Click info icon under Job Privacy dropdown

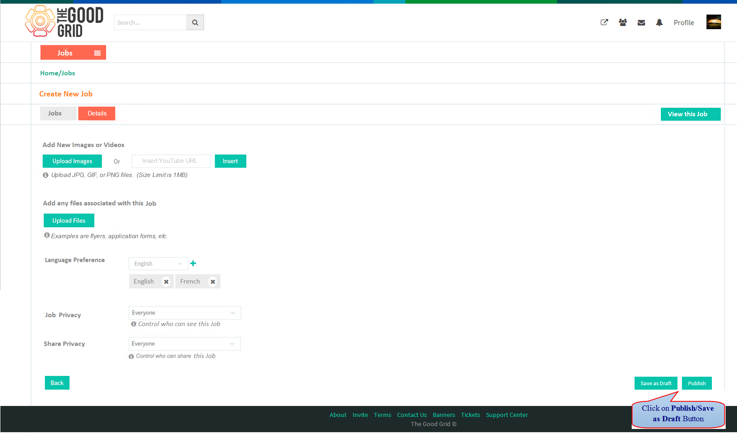point(134,324)
